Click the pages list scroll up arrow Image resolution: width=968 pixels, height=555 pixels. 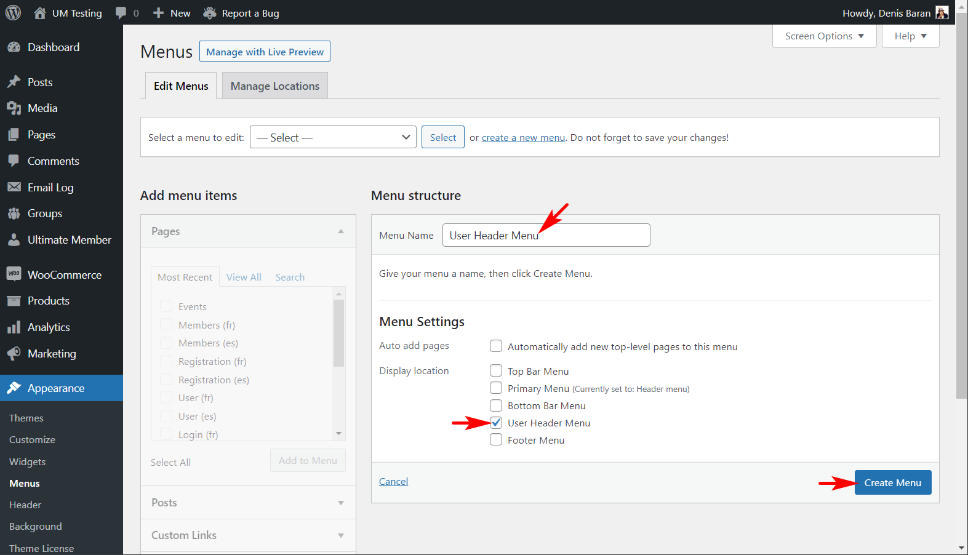[338, 293]
